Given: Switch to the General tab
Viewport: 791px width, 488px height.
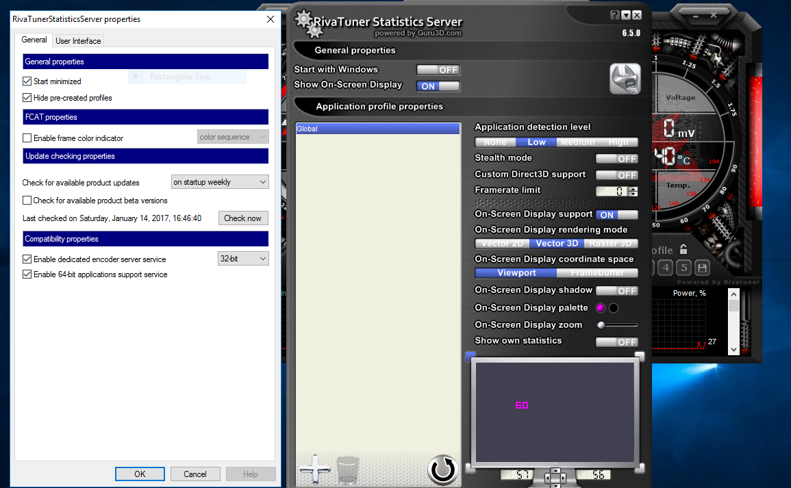Looking at the screenshot, I should click(x=34, y=40).
